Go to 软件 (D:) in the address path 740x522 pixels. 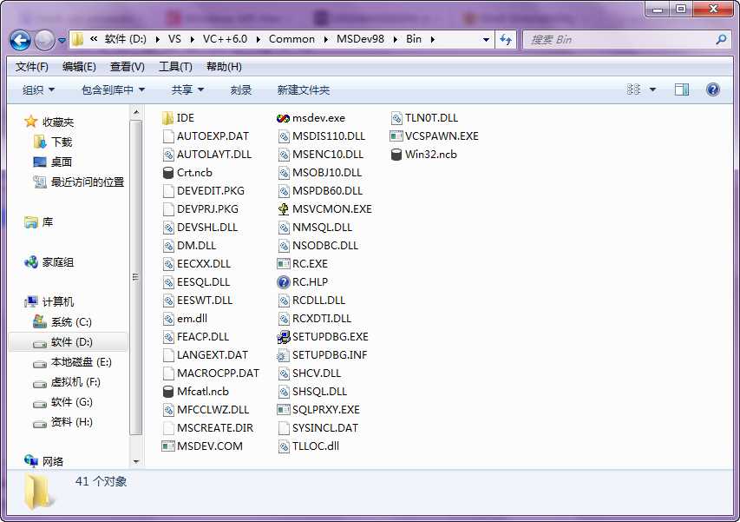pyautogui.click(x=125, y=39)
